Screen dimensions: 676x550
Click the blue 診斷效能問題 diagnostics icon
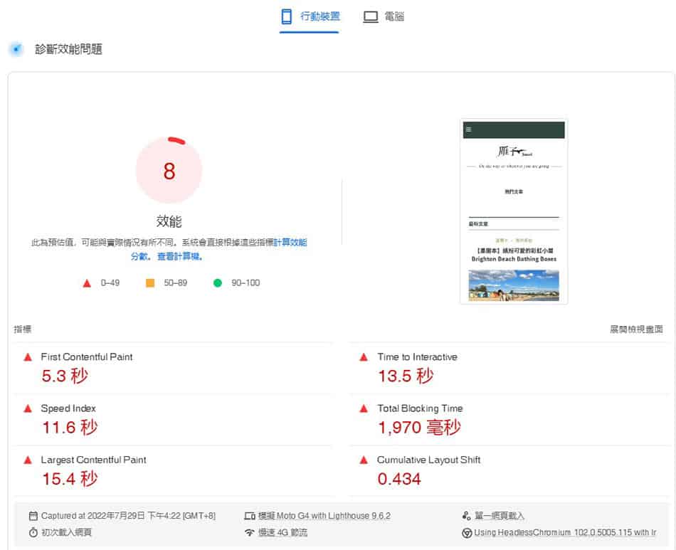point(15,50)
